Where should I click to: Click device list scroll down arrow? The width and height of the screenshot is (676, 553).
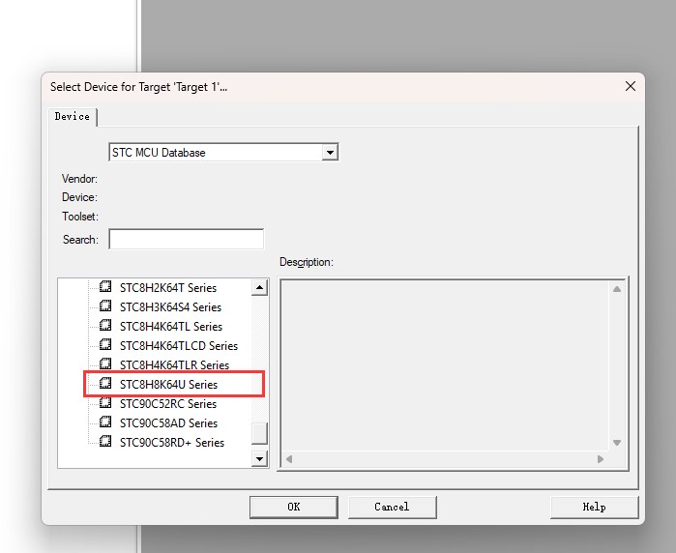tap(259, 458)
